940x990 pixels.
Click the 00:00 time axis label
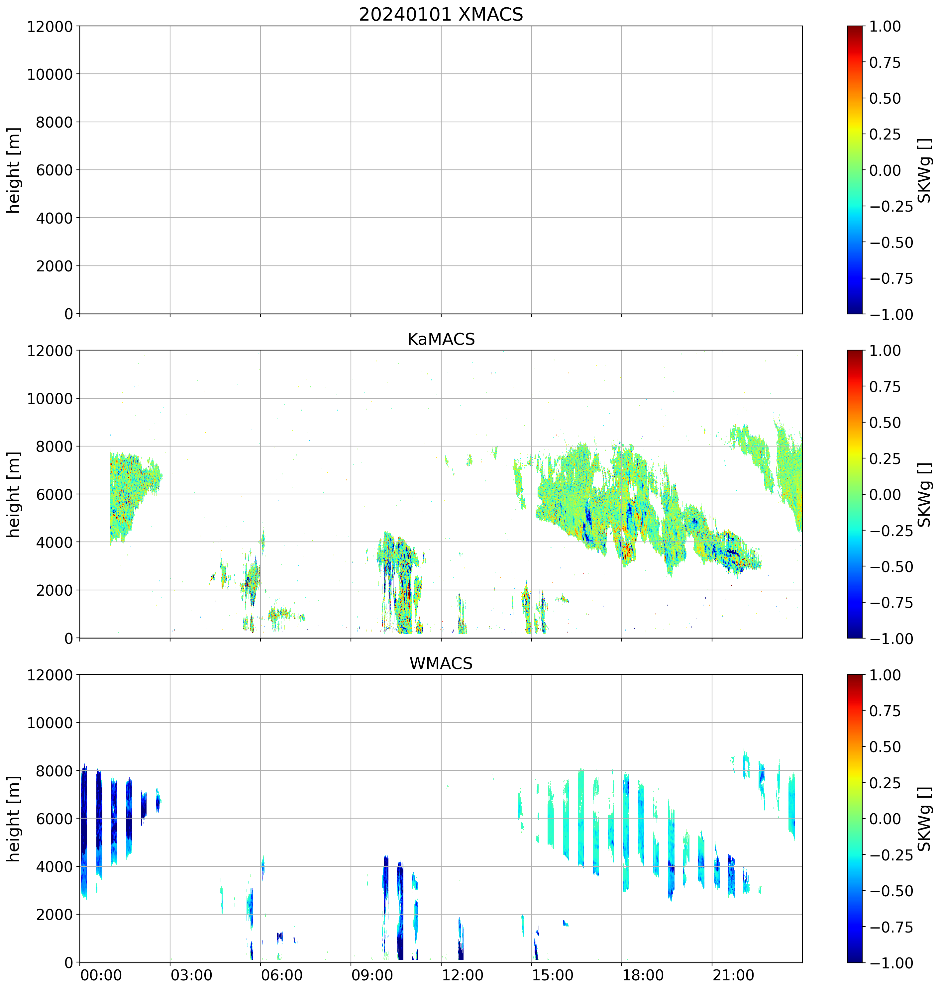(x=101, y=975)
